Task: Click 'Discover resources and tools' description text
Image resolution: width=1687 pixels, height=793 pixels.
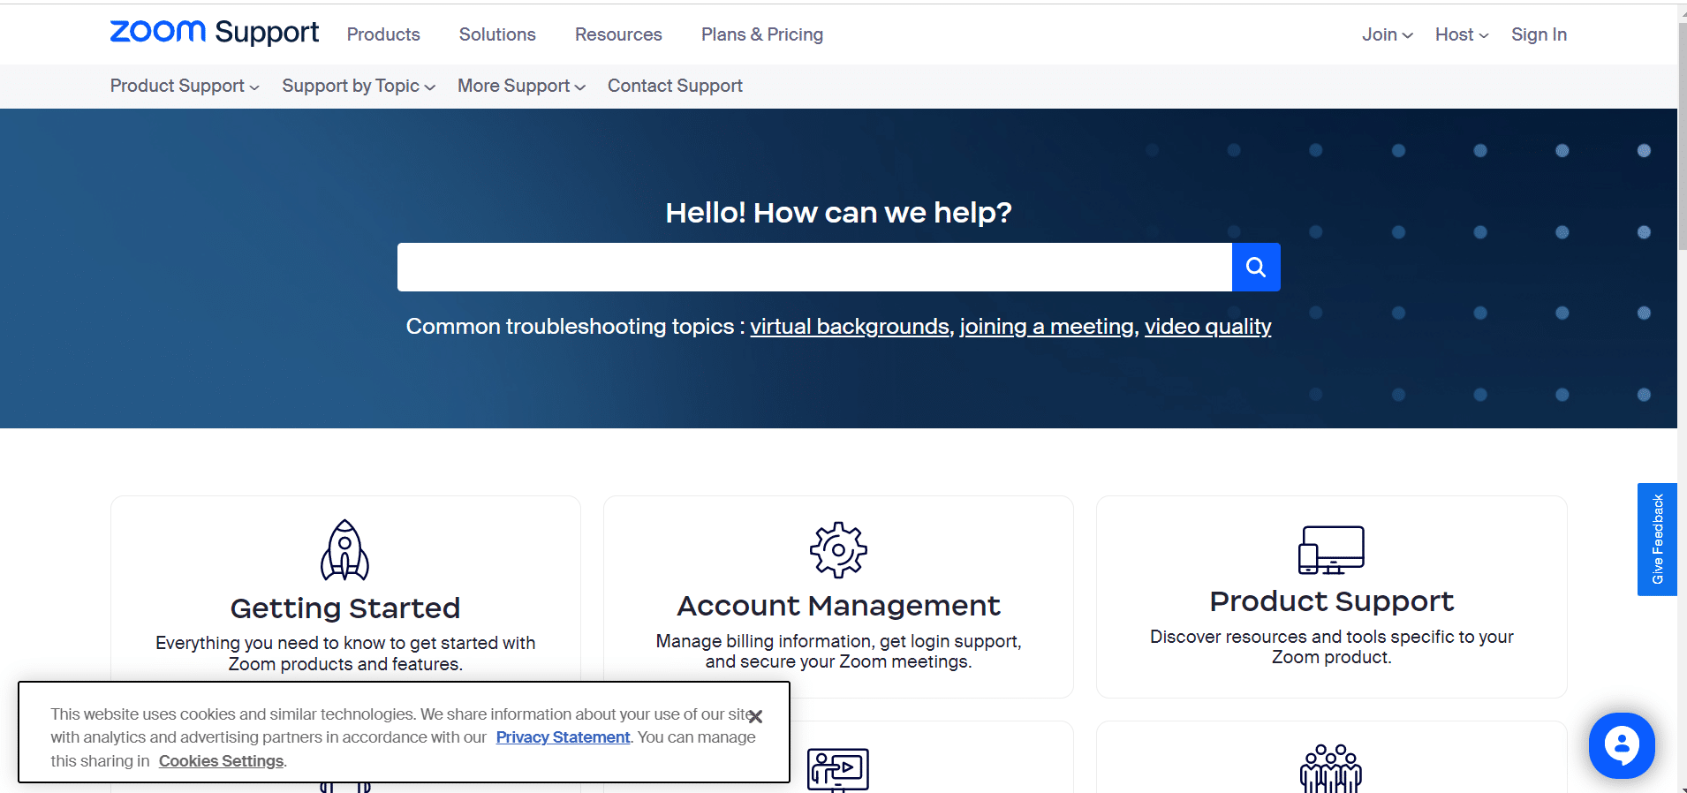Action: [1331, 647]
